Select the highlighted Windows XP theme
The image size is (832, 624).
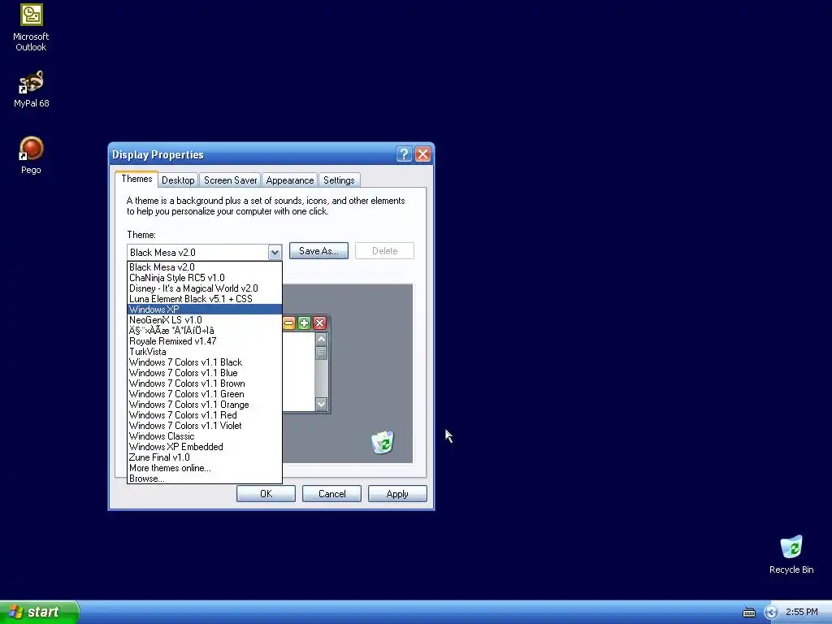[x=204, y=310]
